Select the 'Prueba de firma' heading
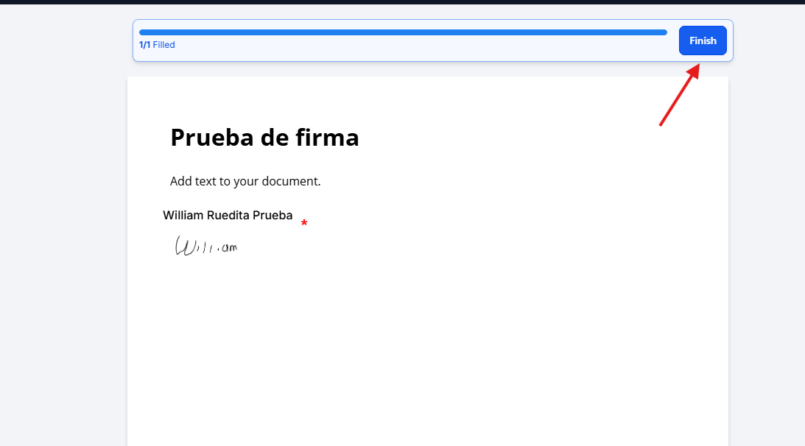 264,138
